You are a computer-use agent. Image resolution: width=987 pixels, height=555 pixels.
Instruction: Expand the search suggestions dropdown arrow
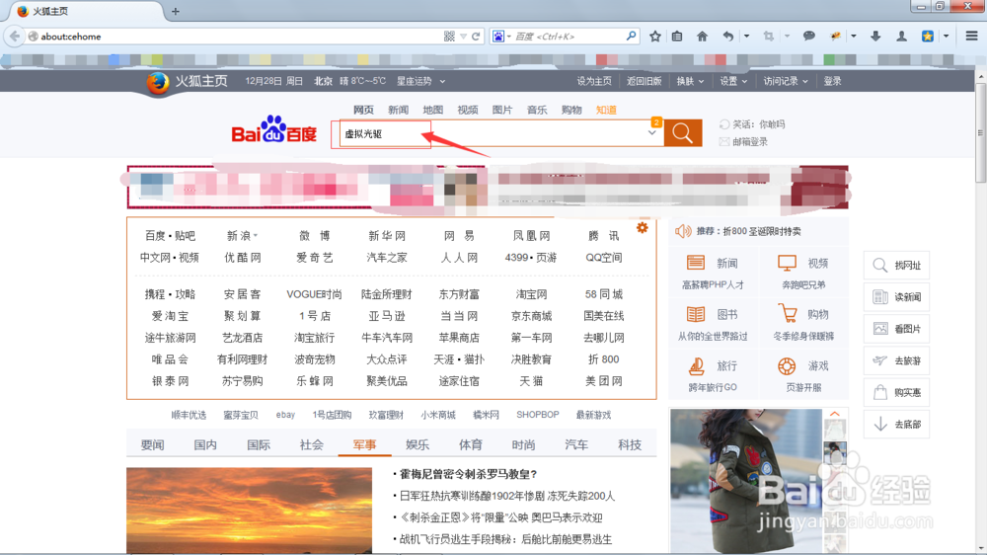[x=652, y=133]
